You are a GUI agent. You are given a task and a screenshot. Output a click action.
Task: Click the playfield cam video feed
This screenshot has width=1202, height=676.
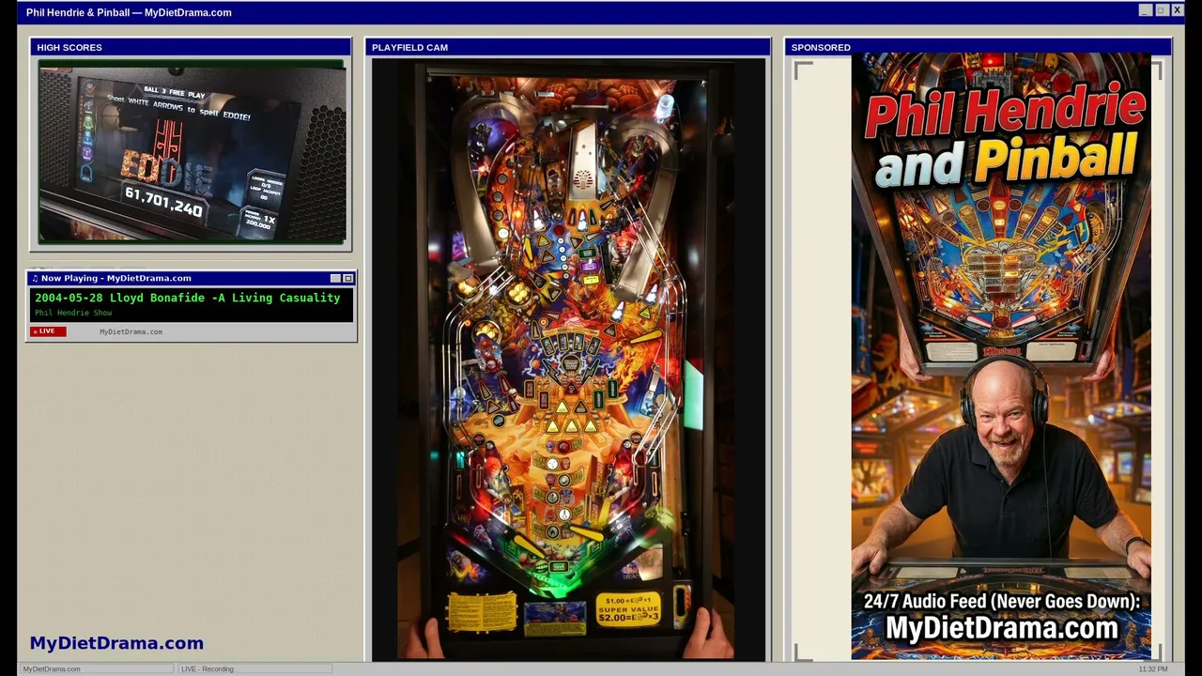tap(568, 360)
